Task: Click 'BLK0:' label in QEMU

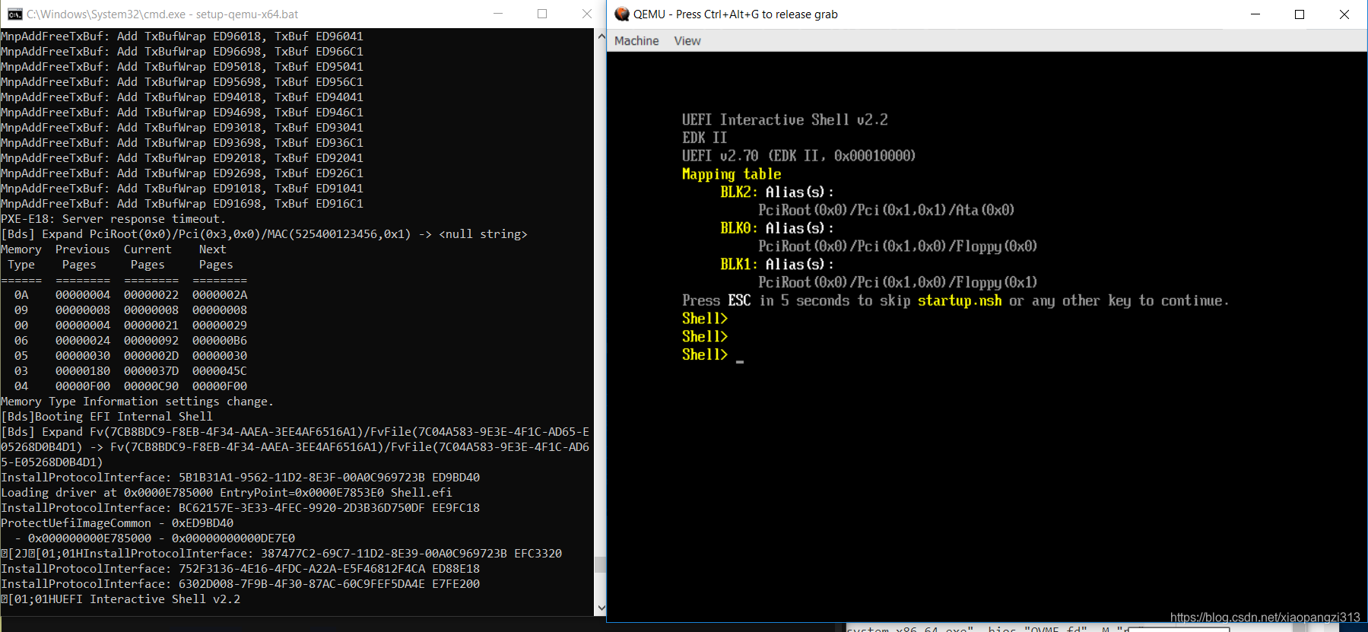Action: click(739, 228)
